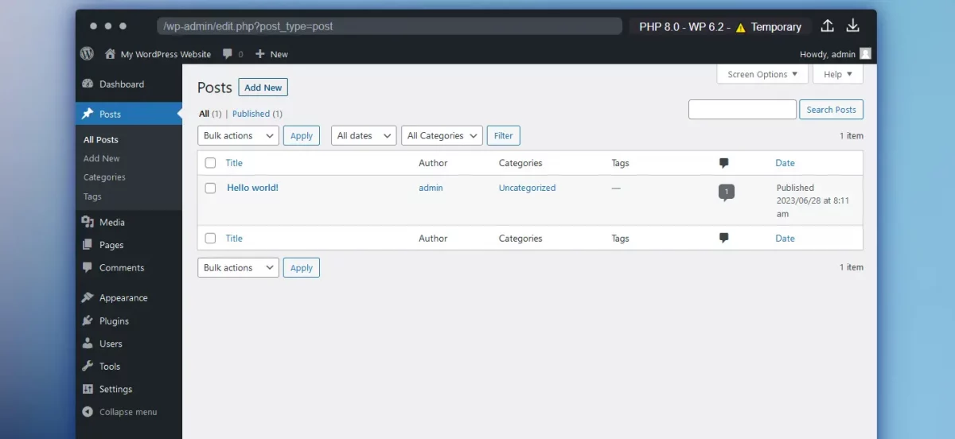Open Categories submenu item
The image size is (955, 439).
click(104, 177)
